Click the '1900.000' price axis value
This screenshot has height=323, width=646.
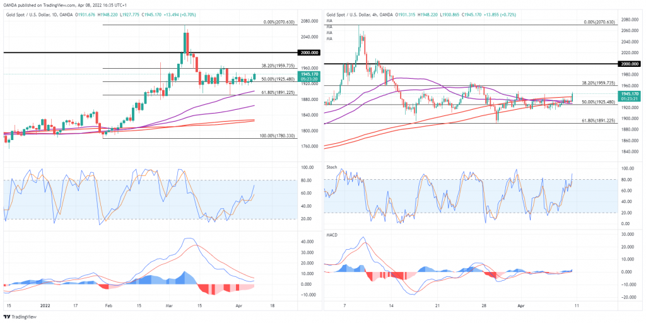click(629, 119)
